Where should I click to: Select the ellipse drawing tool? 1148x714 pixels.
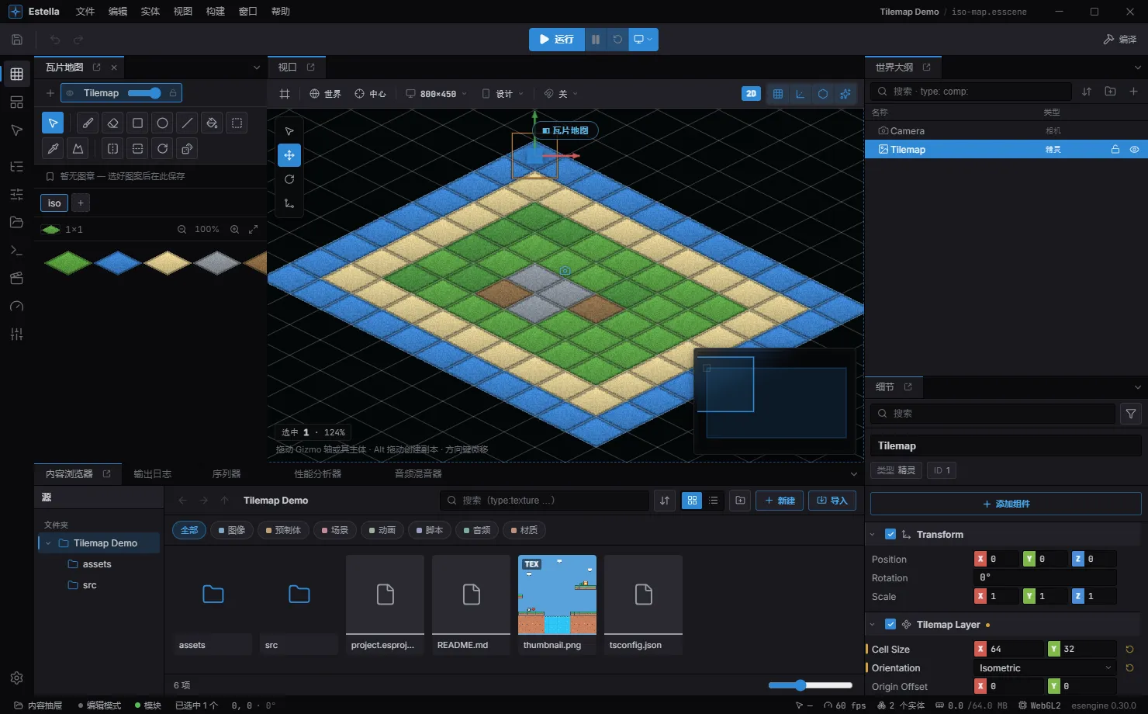[162, 123]
